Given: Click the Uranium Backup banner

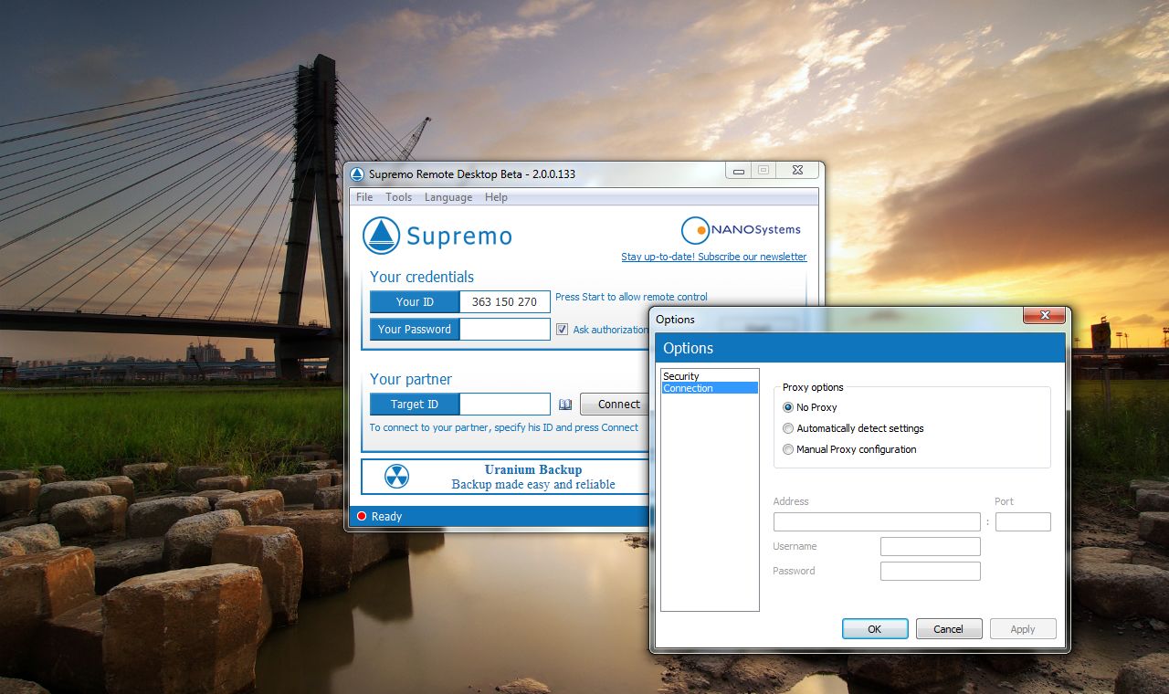Looking at the screenshot, I should click(x=505, y=477).
